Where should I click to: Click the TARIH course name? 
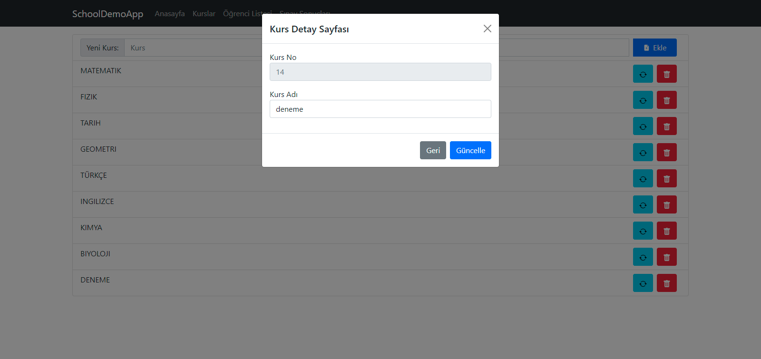[90, 123]
